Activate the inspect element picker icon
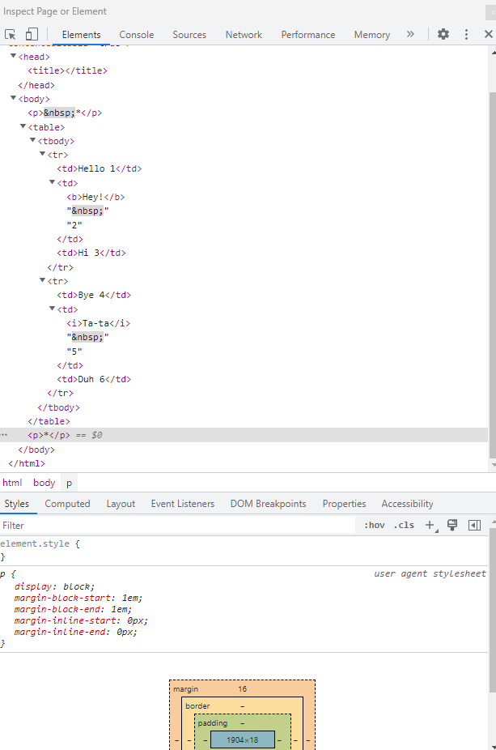Screen dimensions: 496x750 click(x=10, y=35)
